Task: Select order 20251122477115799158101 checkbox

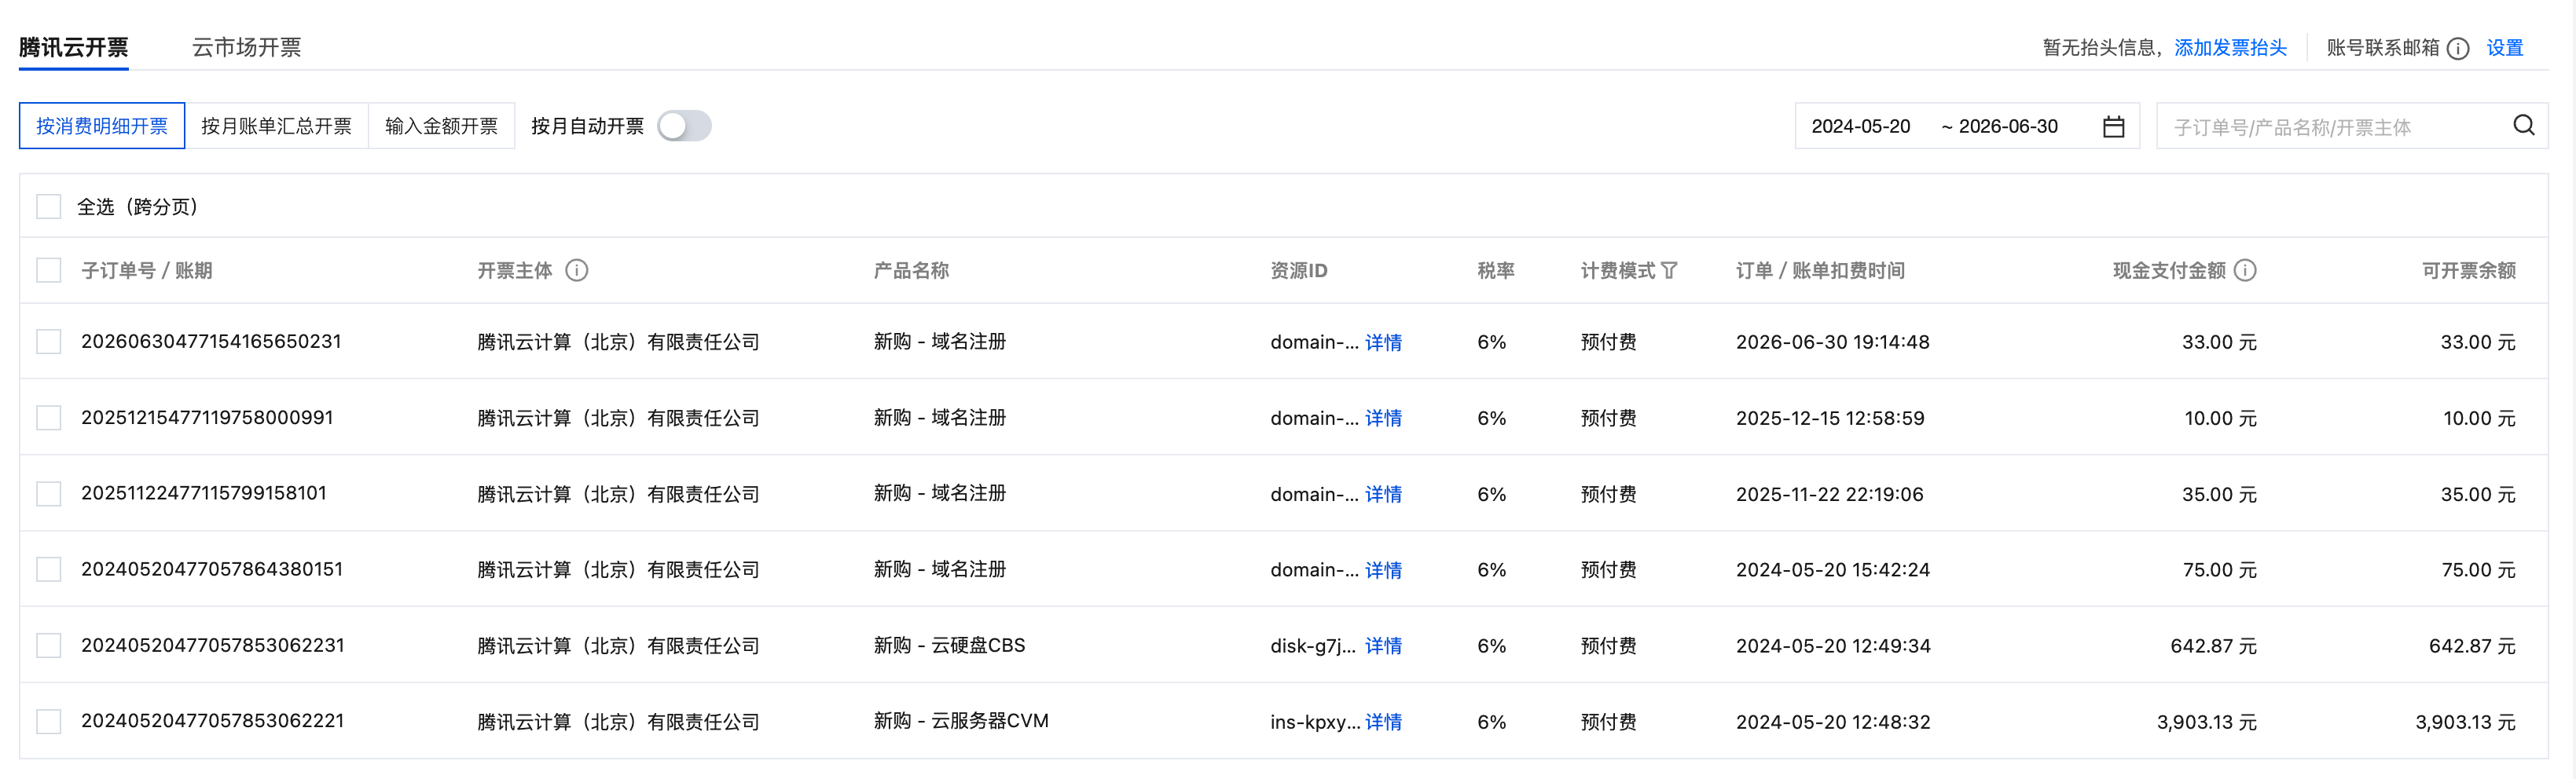Action: (49, 493)
